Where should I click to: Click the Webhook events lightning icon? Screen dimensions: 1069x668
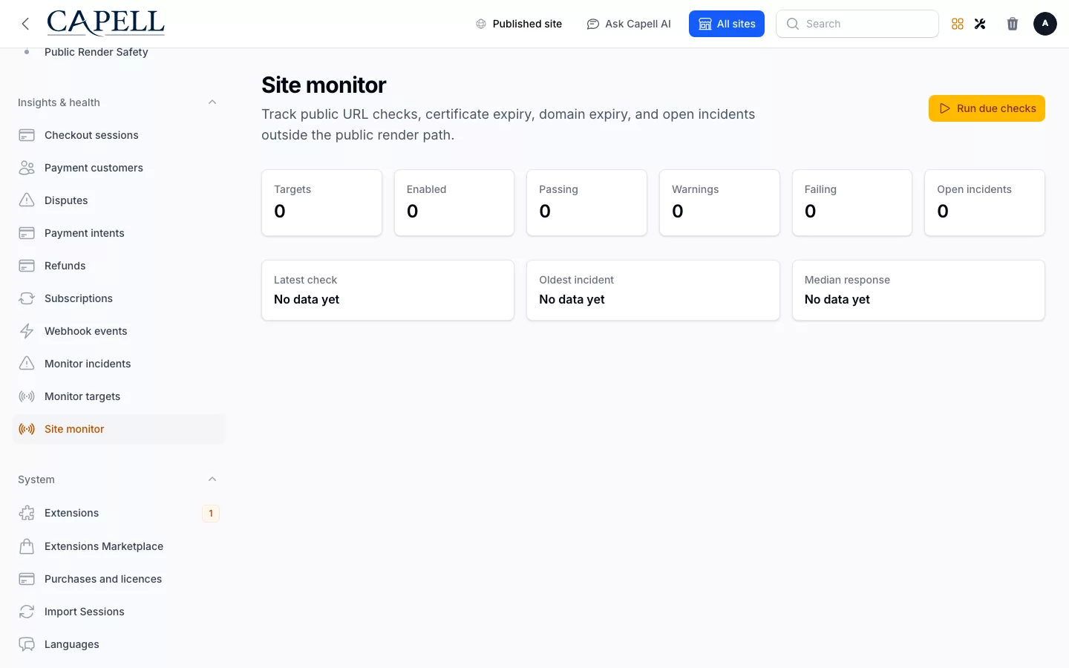click(x=27, y=331)
